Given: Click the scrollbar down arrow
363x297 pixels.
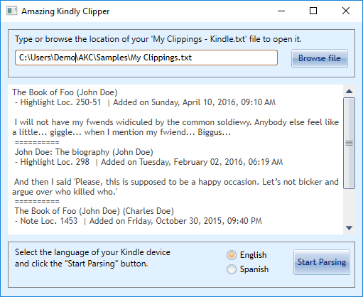Looking at the screenshot, I should point(350,228).
